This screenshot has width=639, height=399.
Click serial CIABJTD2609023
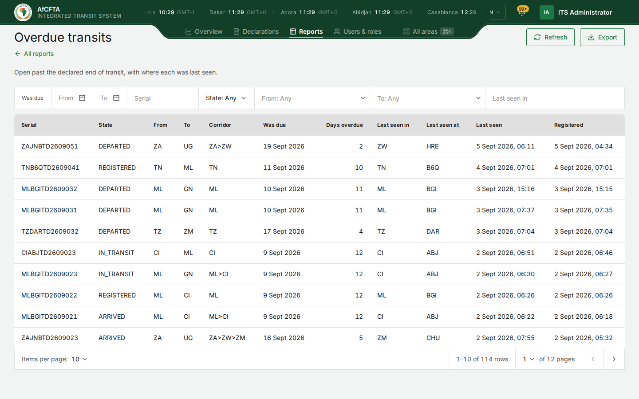48,253
